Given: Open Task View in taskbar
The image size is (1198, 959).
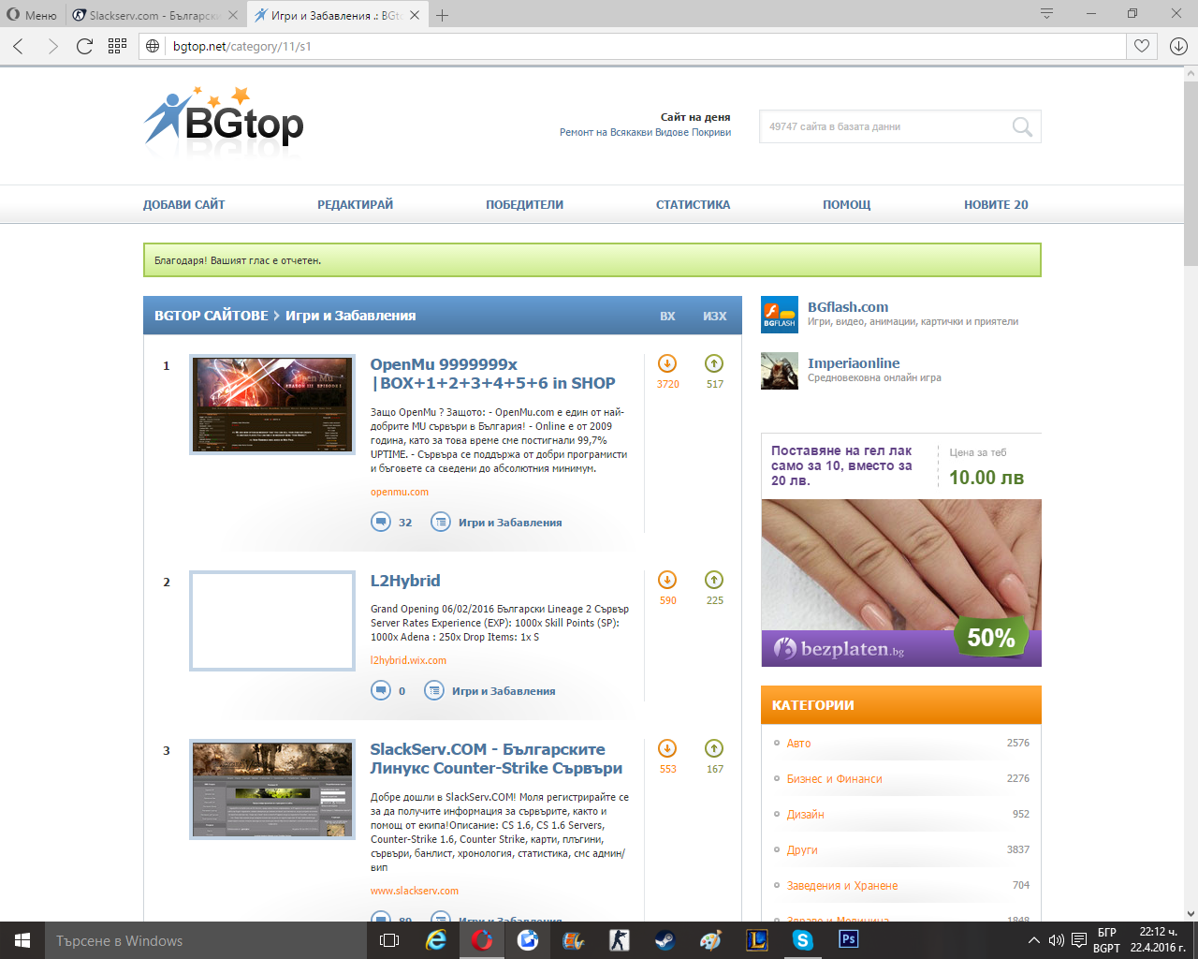Looking at the screenshot, I should (x=389, y=940).
